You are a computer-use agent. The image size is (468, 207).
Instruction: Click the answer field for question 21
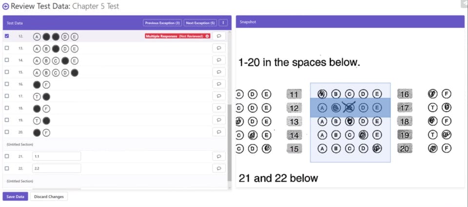point(56,156)
